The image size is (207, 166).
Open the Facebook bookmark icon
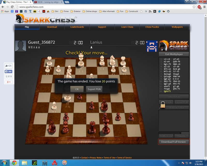click(x=26, y=11)
